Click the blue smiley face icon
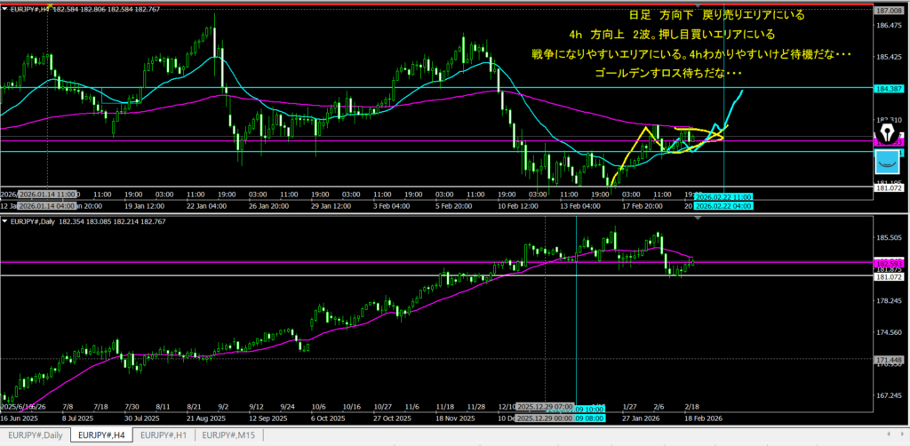 [x=888, y=161]
